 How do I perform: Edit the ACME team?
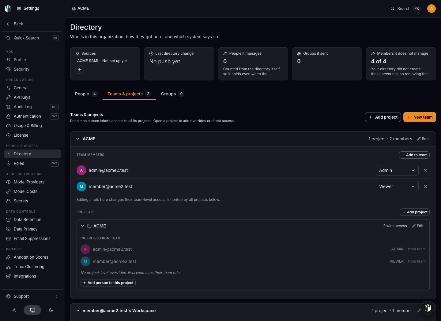pos(423,139)
